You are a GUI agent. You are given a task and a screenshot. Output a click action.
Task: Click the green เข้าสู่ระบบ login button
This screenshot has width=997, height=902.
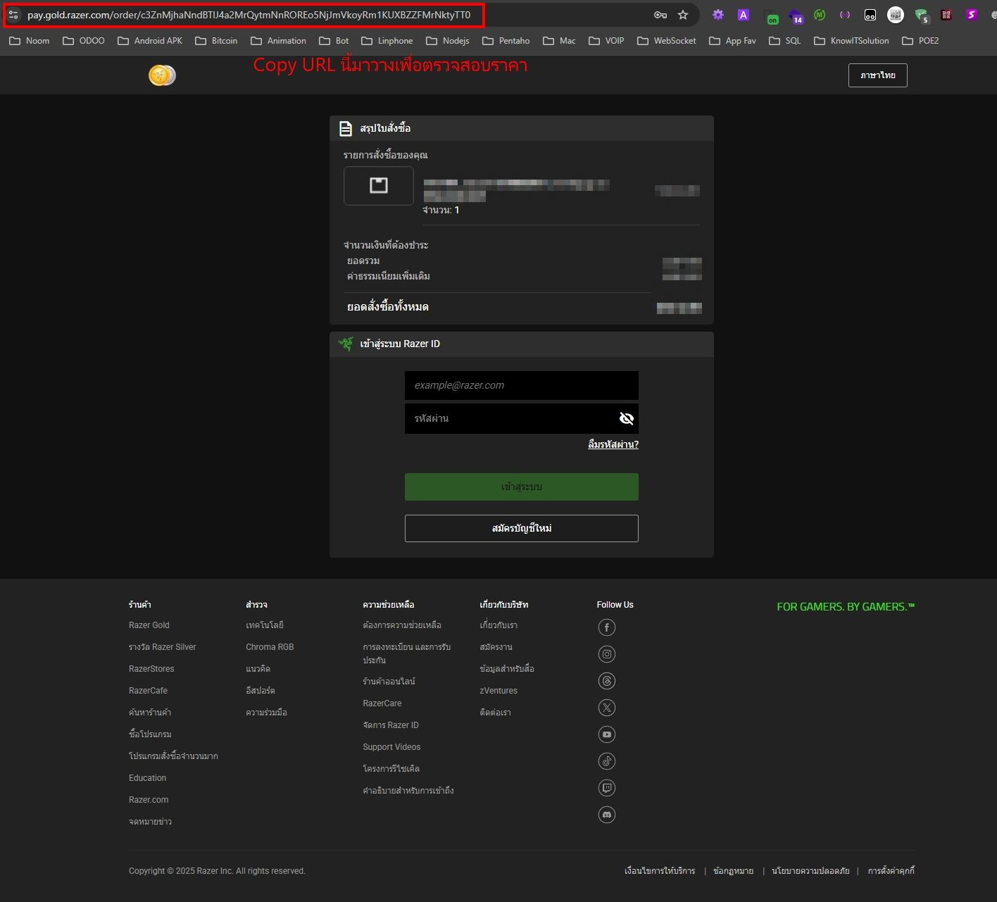[521, 487]
